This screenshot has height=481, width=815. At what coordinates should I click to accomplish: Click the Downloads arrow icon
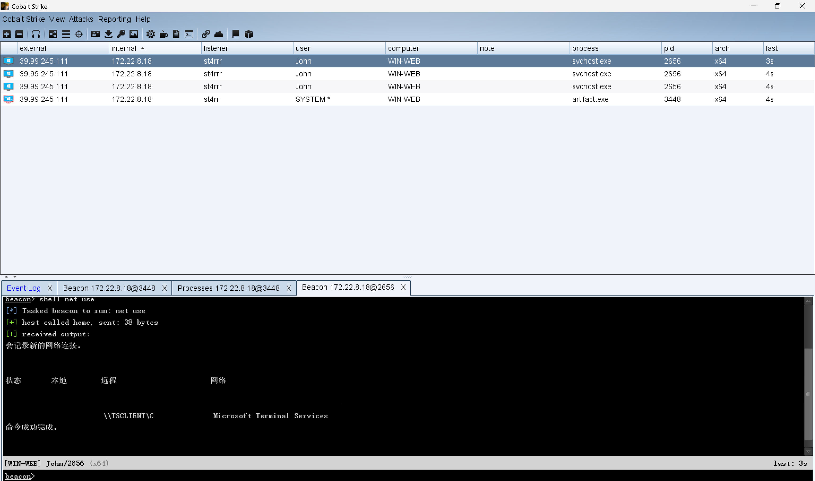108,34
